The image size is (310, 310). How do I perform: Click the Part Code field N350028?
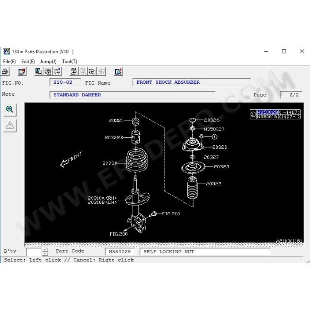(120, 252)
